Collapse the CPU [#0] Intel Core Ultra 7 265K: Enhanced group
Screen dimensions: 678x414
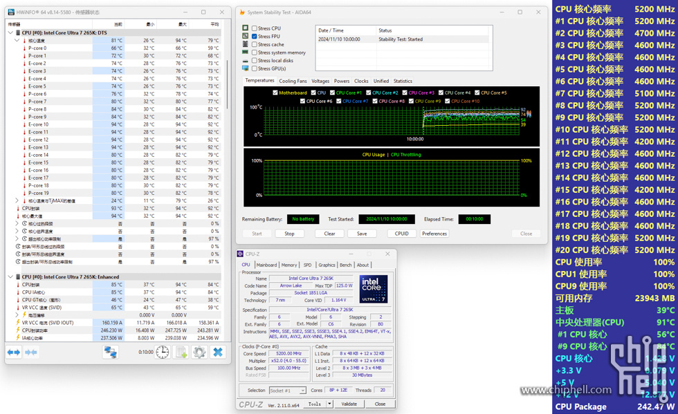point(10,276)
